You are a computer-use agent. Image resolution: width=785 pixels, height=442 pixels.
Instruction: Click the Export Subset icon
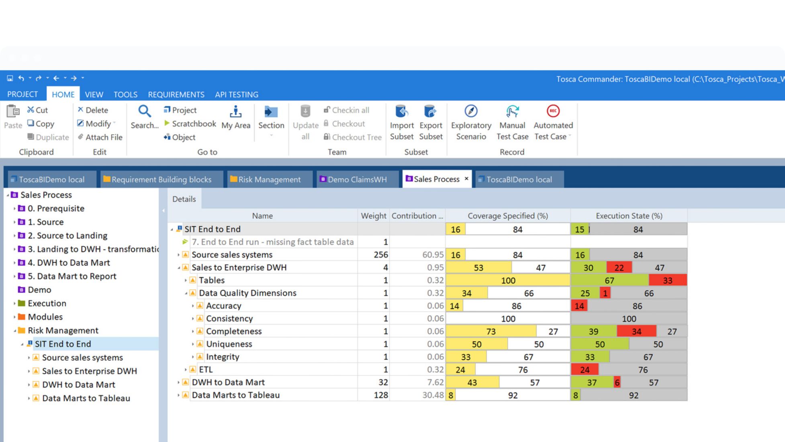(430, 112)
